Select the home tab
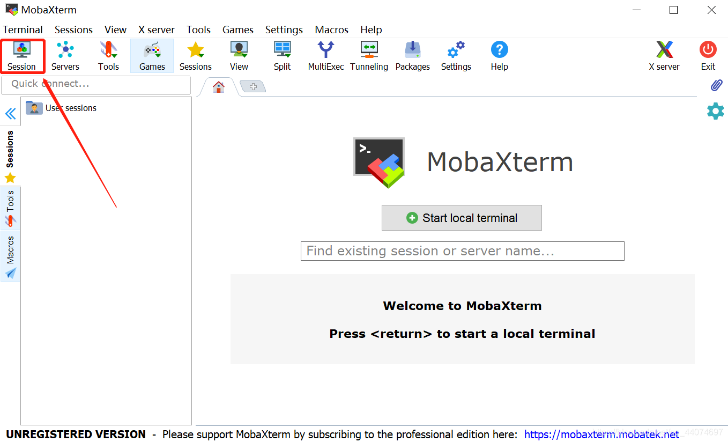Viewport: 728px width, 442px height. pyautogui.click(x=219, y=87)
